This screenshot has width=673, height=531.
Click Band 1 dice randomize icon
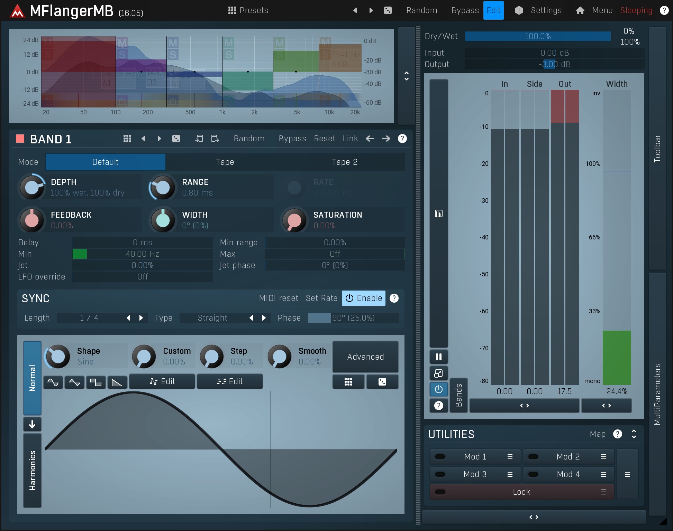click(176, 139)
